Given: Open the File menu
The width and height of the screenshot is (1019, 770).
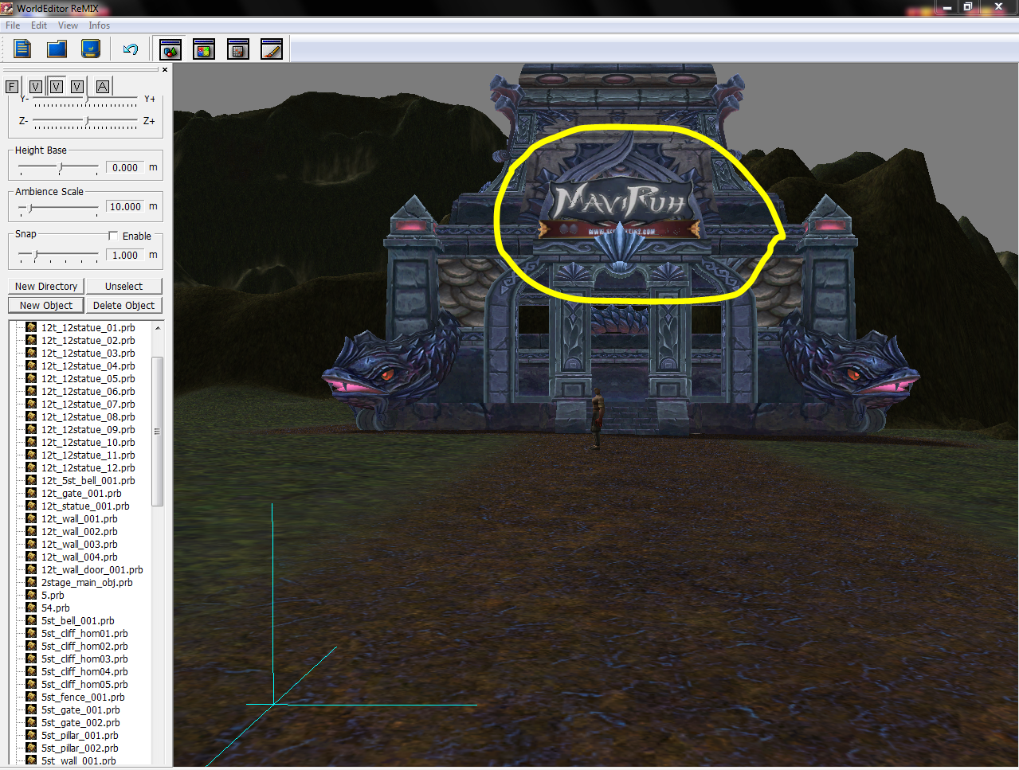Looking at the screenshot, I should click(13, 25).
